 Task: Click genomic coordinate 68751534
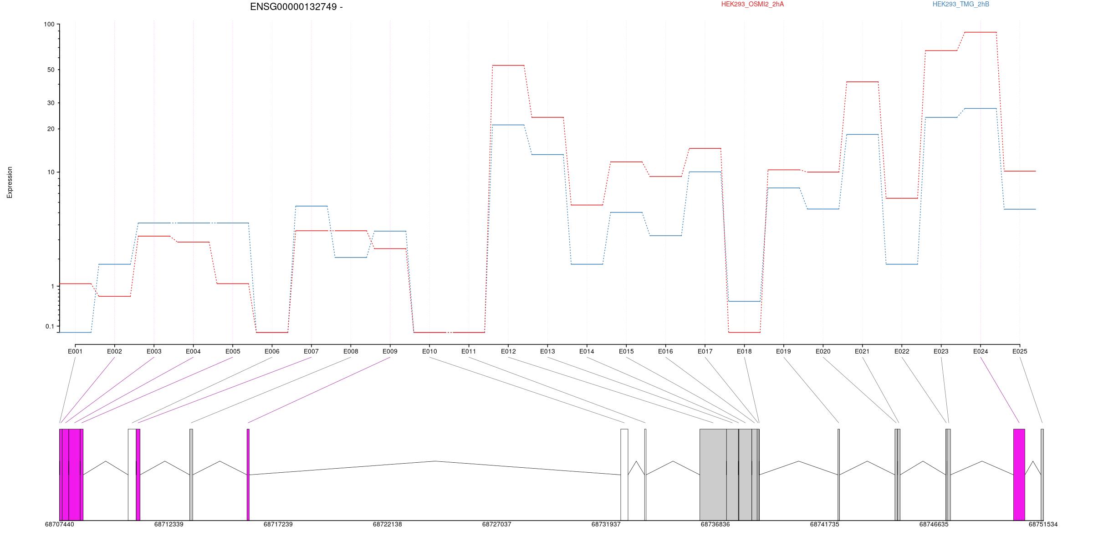(1043, 524)
